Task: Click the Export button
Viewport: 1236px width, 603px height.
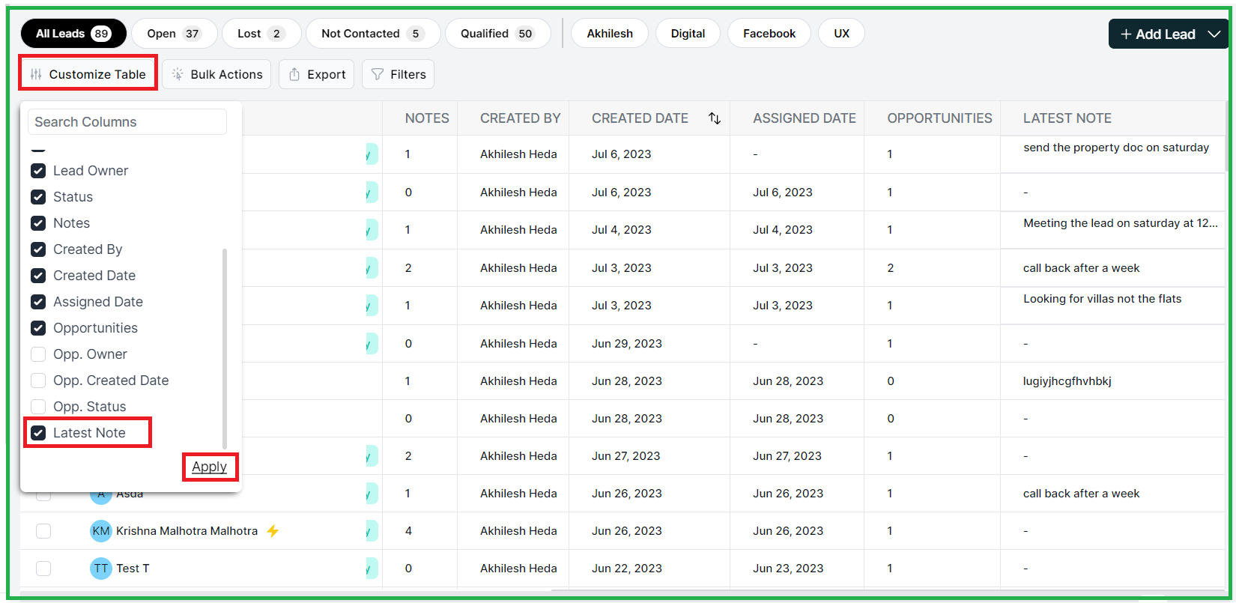Action: [x=316, y=74]
